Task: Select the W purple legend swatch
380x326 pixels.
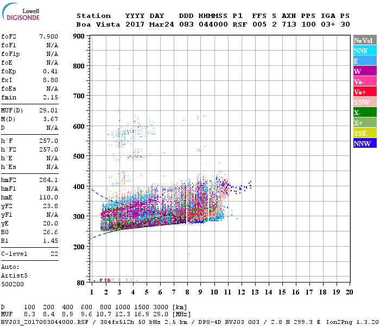Action: tap(364, 71)
